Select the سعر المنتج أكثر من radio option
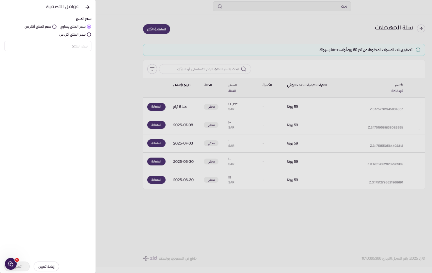Viewport: 432px width, 273px height. tap(55, 27)
